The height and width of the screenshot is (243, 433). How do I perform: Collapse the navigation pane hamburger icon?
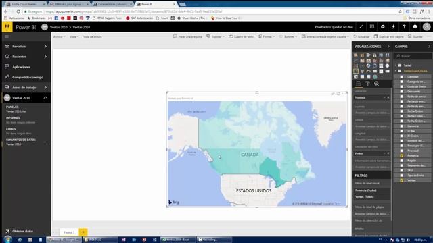pyautogui.click(x=7, y=36)
